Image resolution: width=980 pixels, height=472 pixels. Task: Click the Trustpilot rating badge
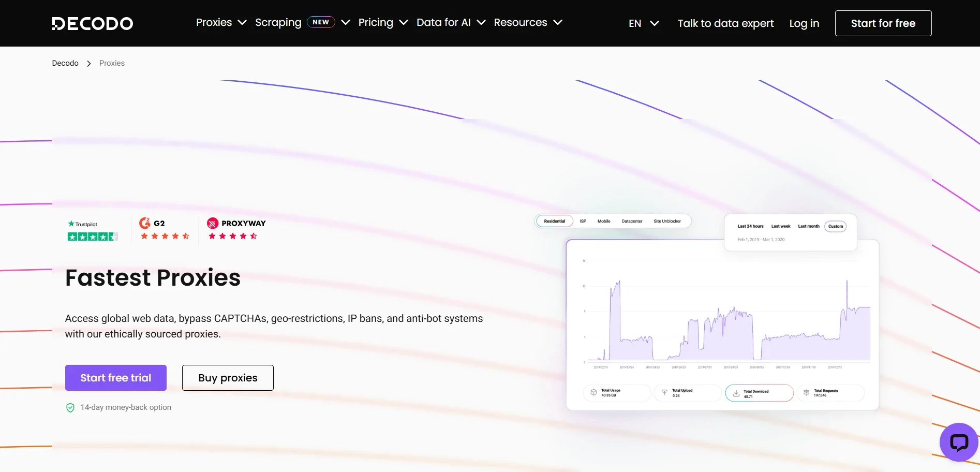pyautogui.click(x=93, y=231)
